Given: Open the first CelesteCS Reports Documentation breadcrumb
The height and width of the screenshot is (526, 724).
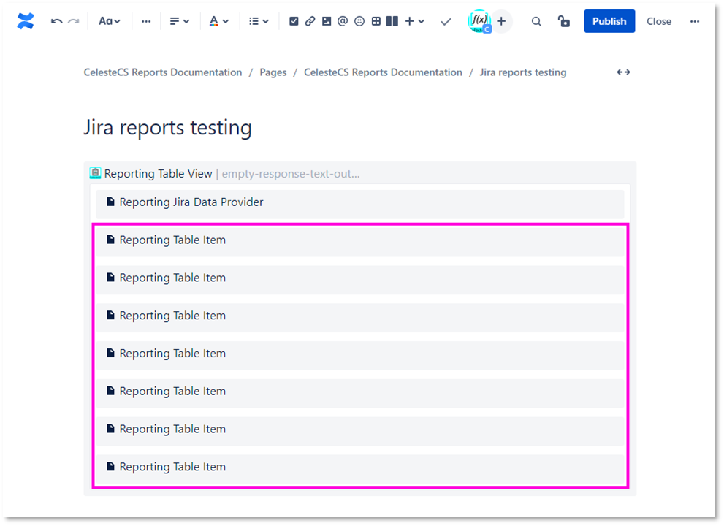Looking at the screenshot, I should (x=162, y=72).
